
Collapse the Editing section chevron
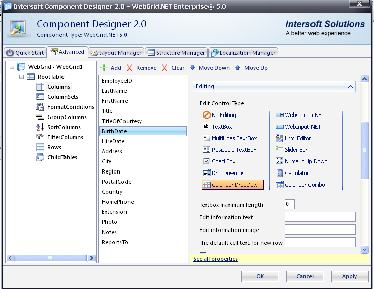point(350,86)
